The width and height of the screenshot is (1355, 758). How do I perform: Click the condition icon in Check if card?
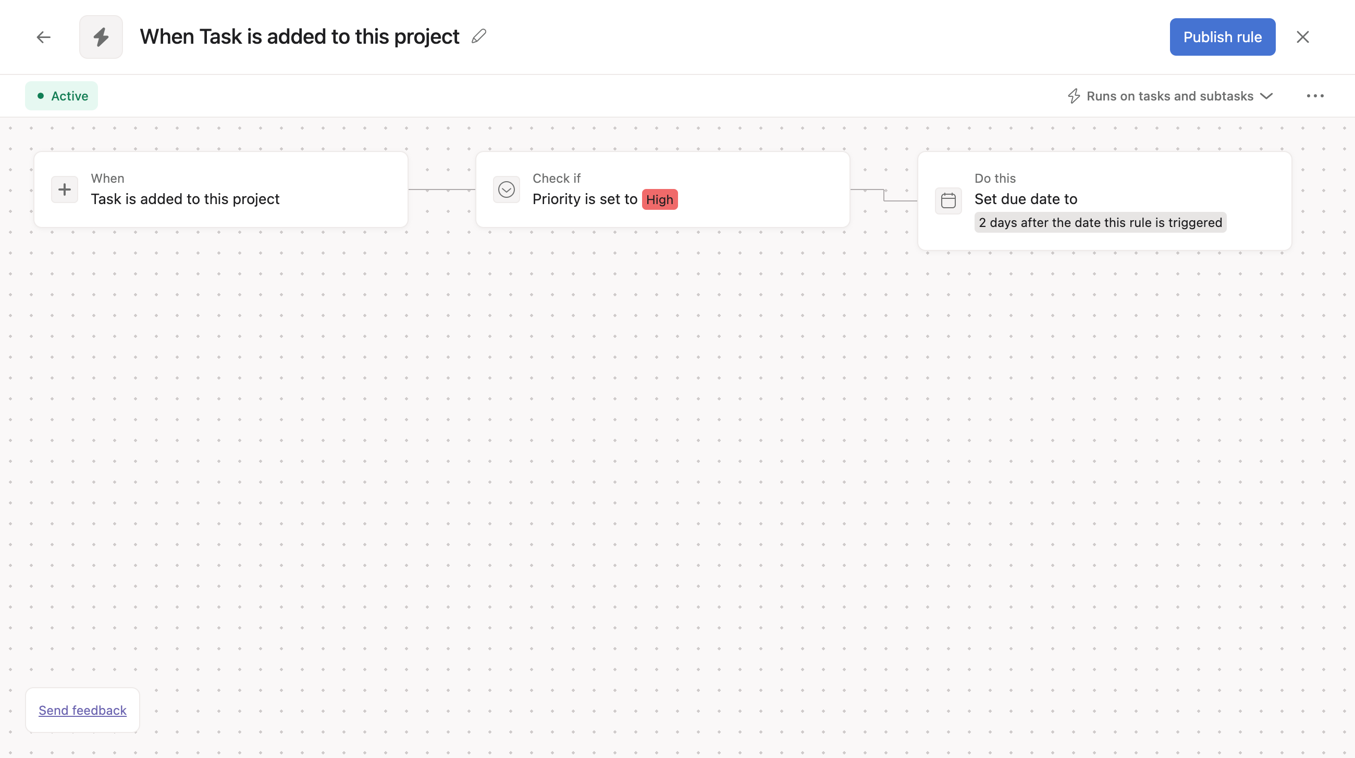pos(506,189)
